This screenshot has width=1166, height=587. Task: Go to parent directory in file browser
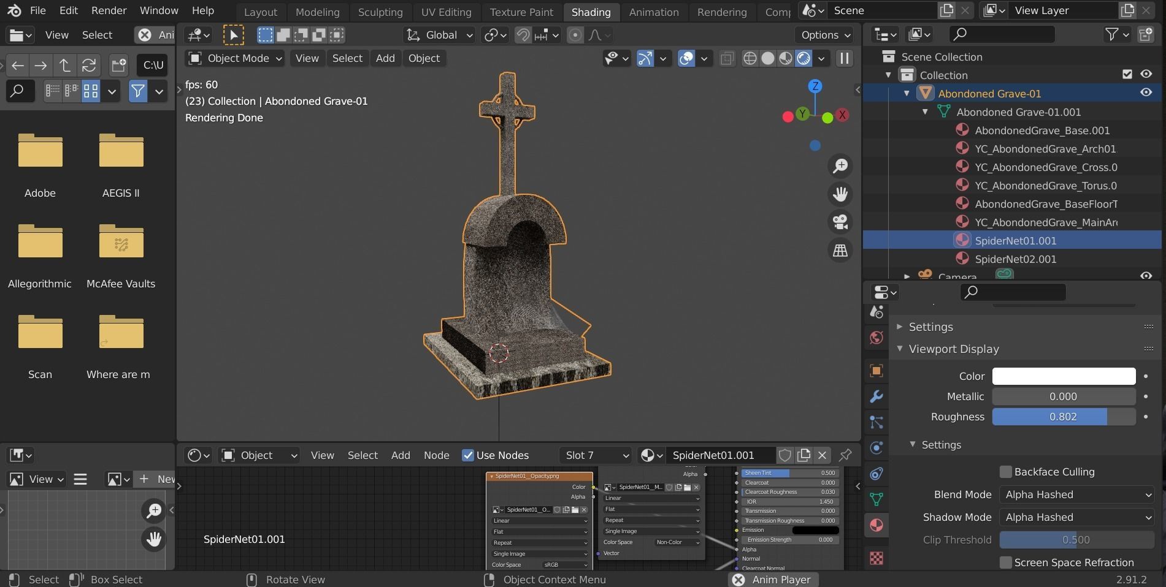[x=64, y=65]
